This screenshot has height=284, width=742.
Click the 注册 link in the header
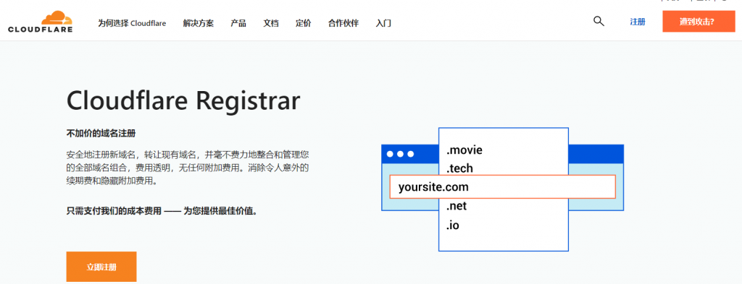[x=638, y=22]
